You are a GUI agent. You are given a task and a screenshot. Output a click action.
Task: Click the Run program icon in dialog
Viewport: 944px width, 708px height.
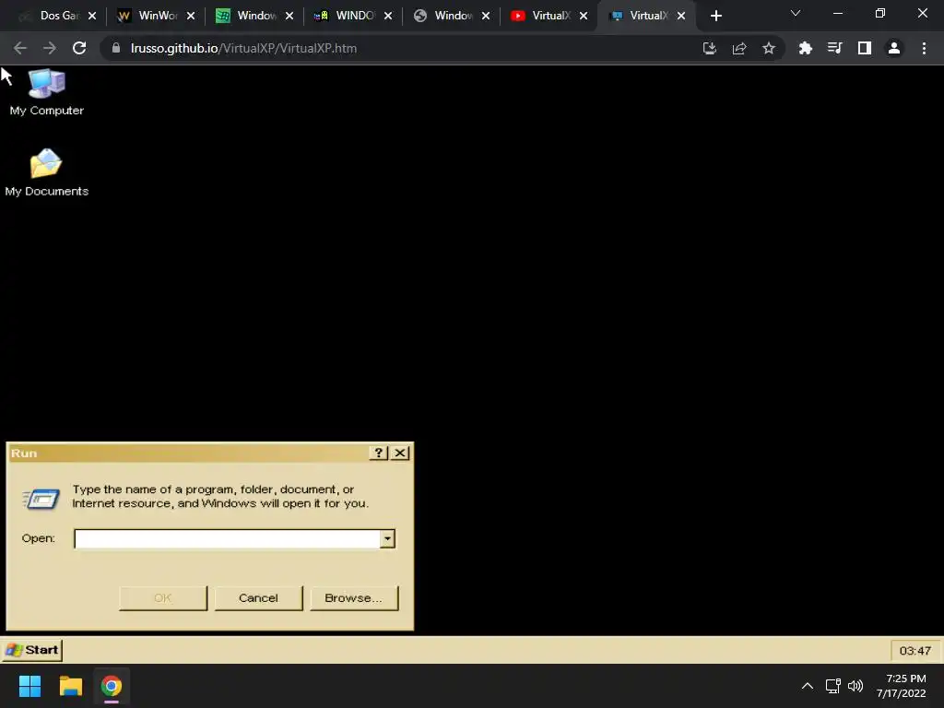tap(41, 499)
